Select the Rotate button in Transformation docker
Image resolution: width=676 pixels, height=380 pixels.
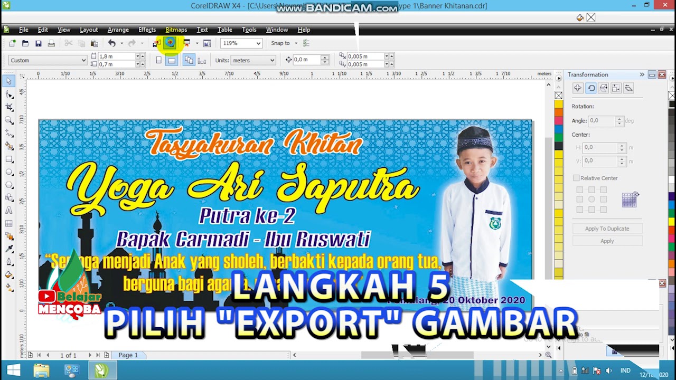[x=590, y=89]
